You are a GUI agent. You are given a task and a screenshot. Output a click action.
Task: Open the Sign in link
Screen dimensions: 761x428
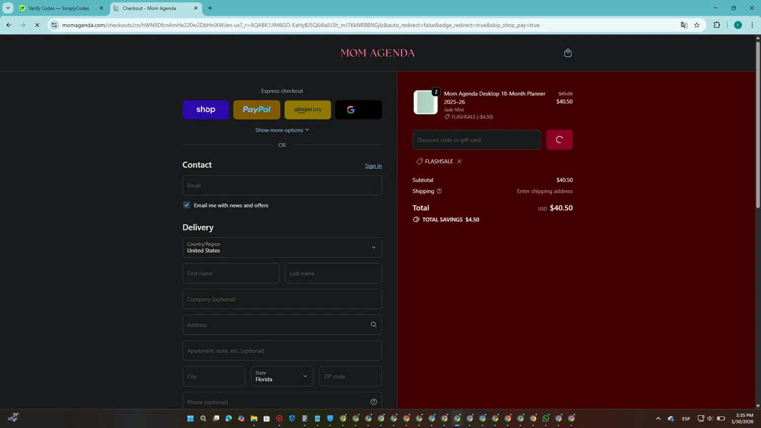pos(373,166)
